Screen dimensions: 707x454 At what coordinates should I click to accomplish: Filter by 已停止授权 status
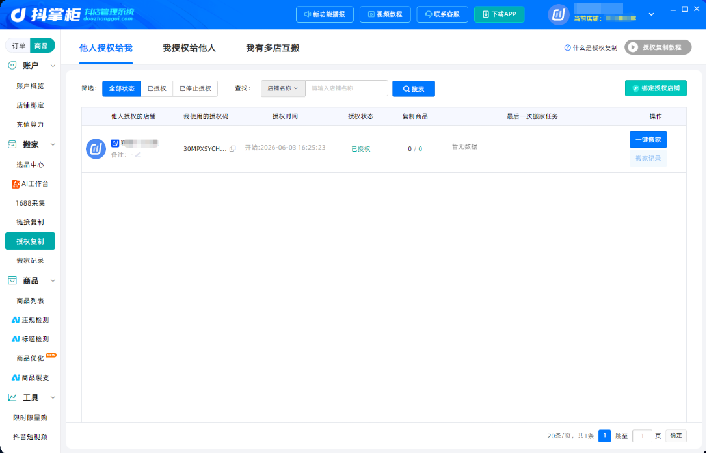click(195, 89)
